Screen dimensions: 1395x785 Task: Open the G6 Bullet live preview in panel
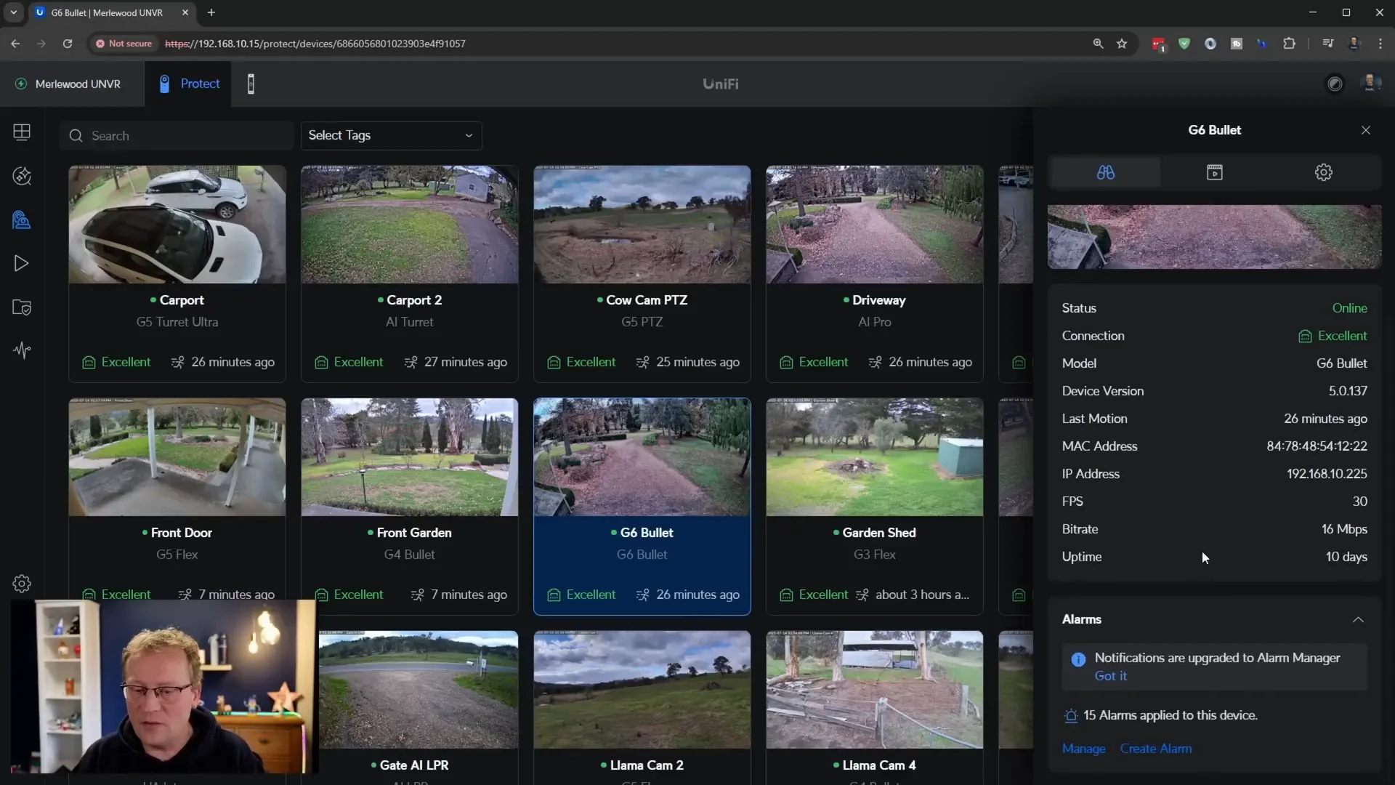click(1214, 237)
